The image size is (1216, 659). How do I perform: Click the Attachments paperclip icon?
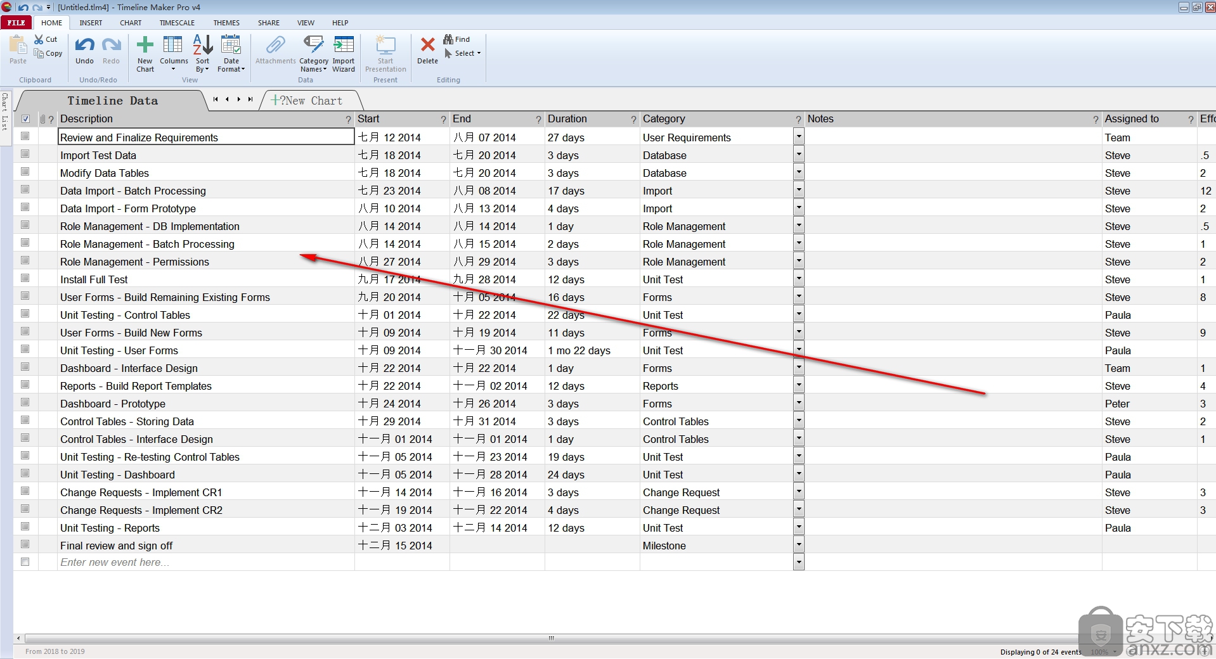point(275,45)
